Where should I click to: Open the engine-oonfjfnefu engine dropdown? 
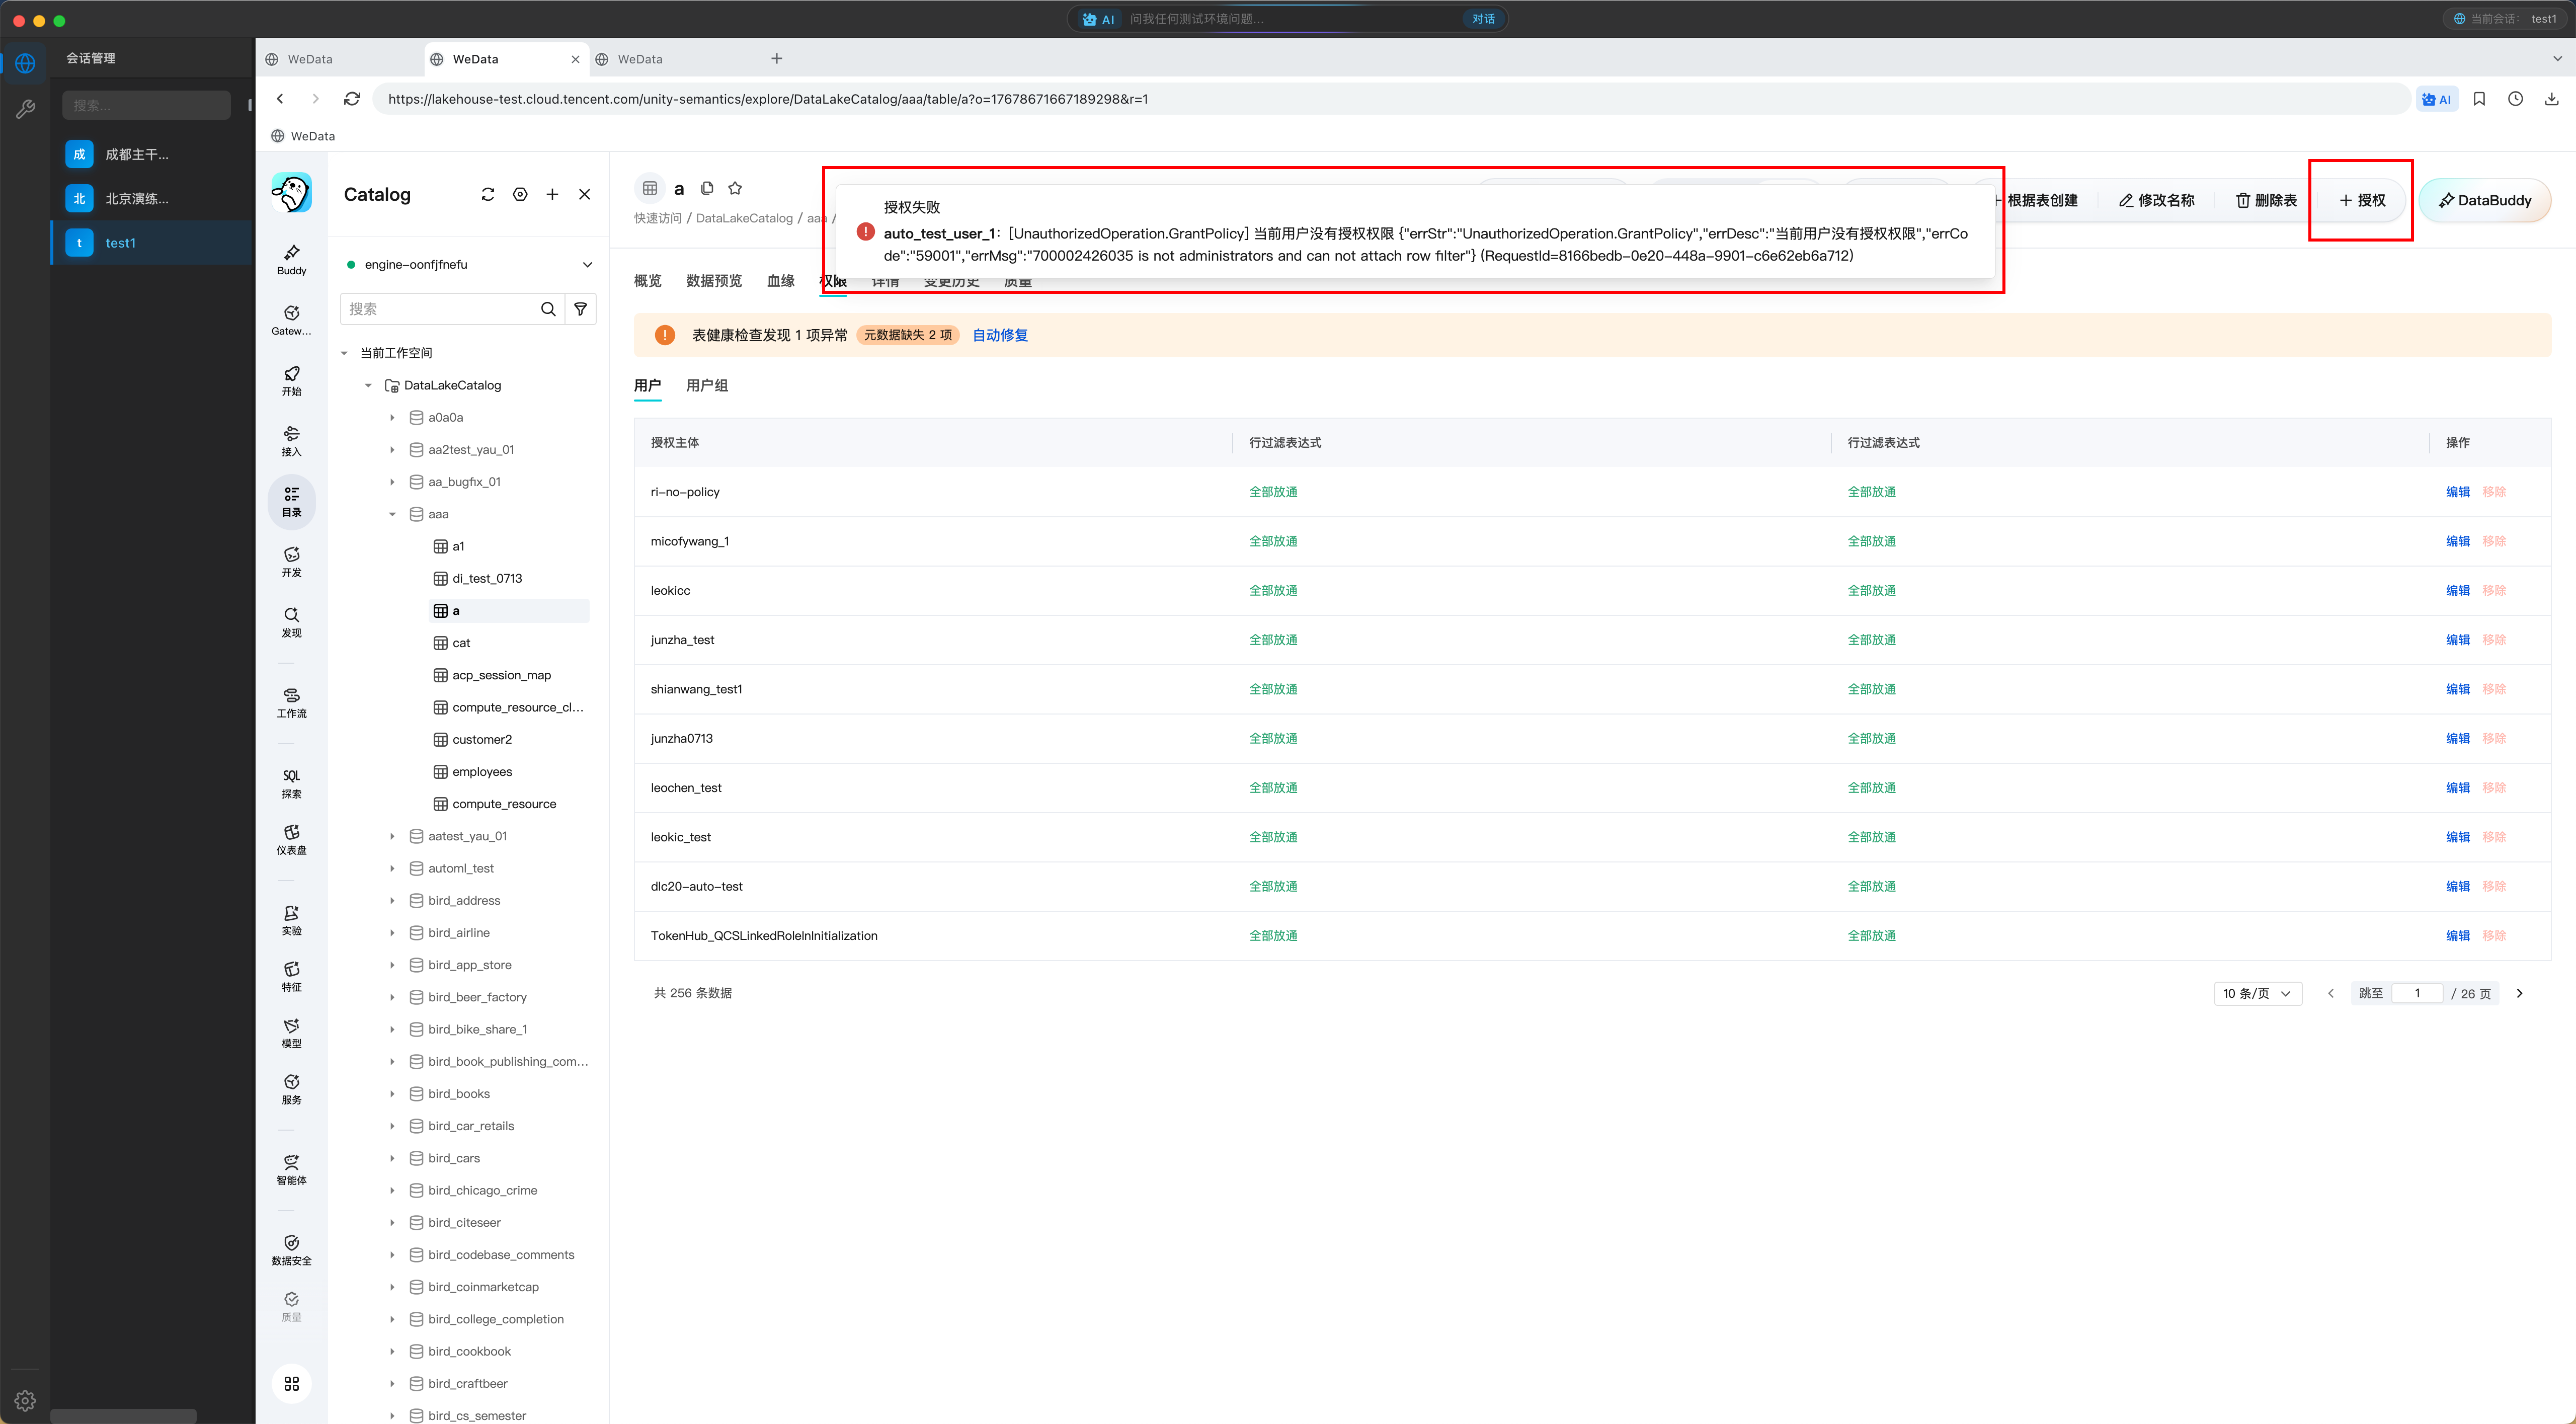tap(469, 264)
